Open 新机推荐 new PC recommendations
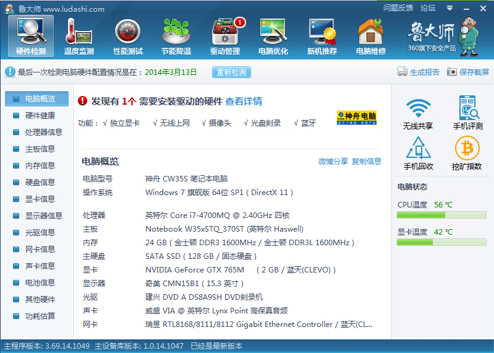Image resolution: width=494 pixels, height=353 pixels. pos(322,36)
